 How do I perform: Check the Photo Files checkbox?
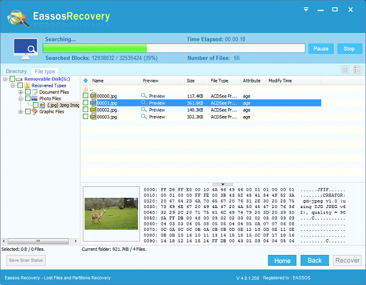pyautogui.click(x=28, y=99)
